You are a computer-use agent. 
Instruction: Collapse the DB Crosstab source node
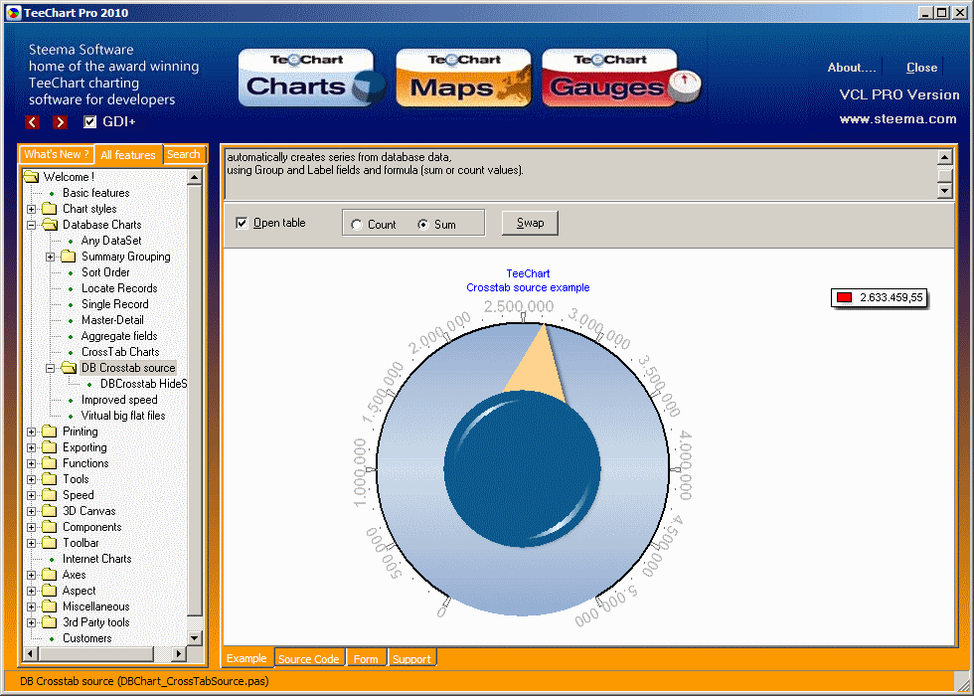51,369
